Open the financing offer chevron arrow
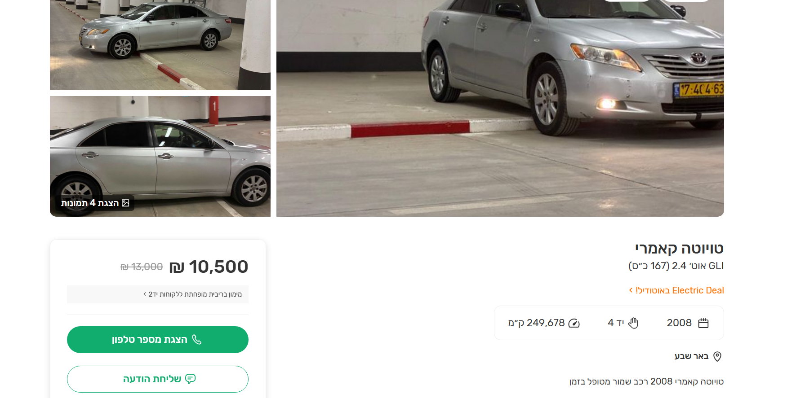 click(145, 294)
